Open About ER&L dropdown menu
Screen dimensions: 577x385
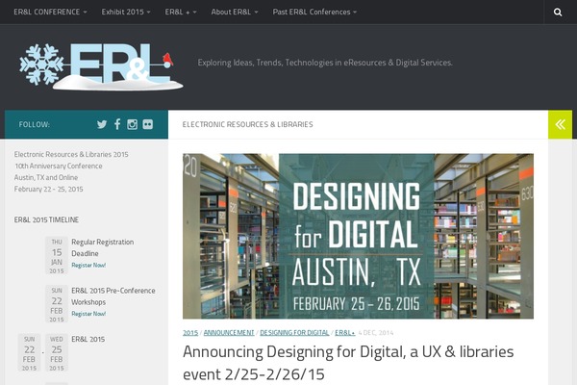(235, 12)
